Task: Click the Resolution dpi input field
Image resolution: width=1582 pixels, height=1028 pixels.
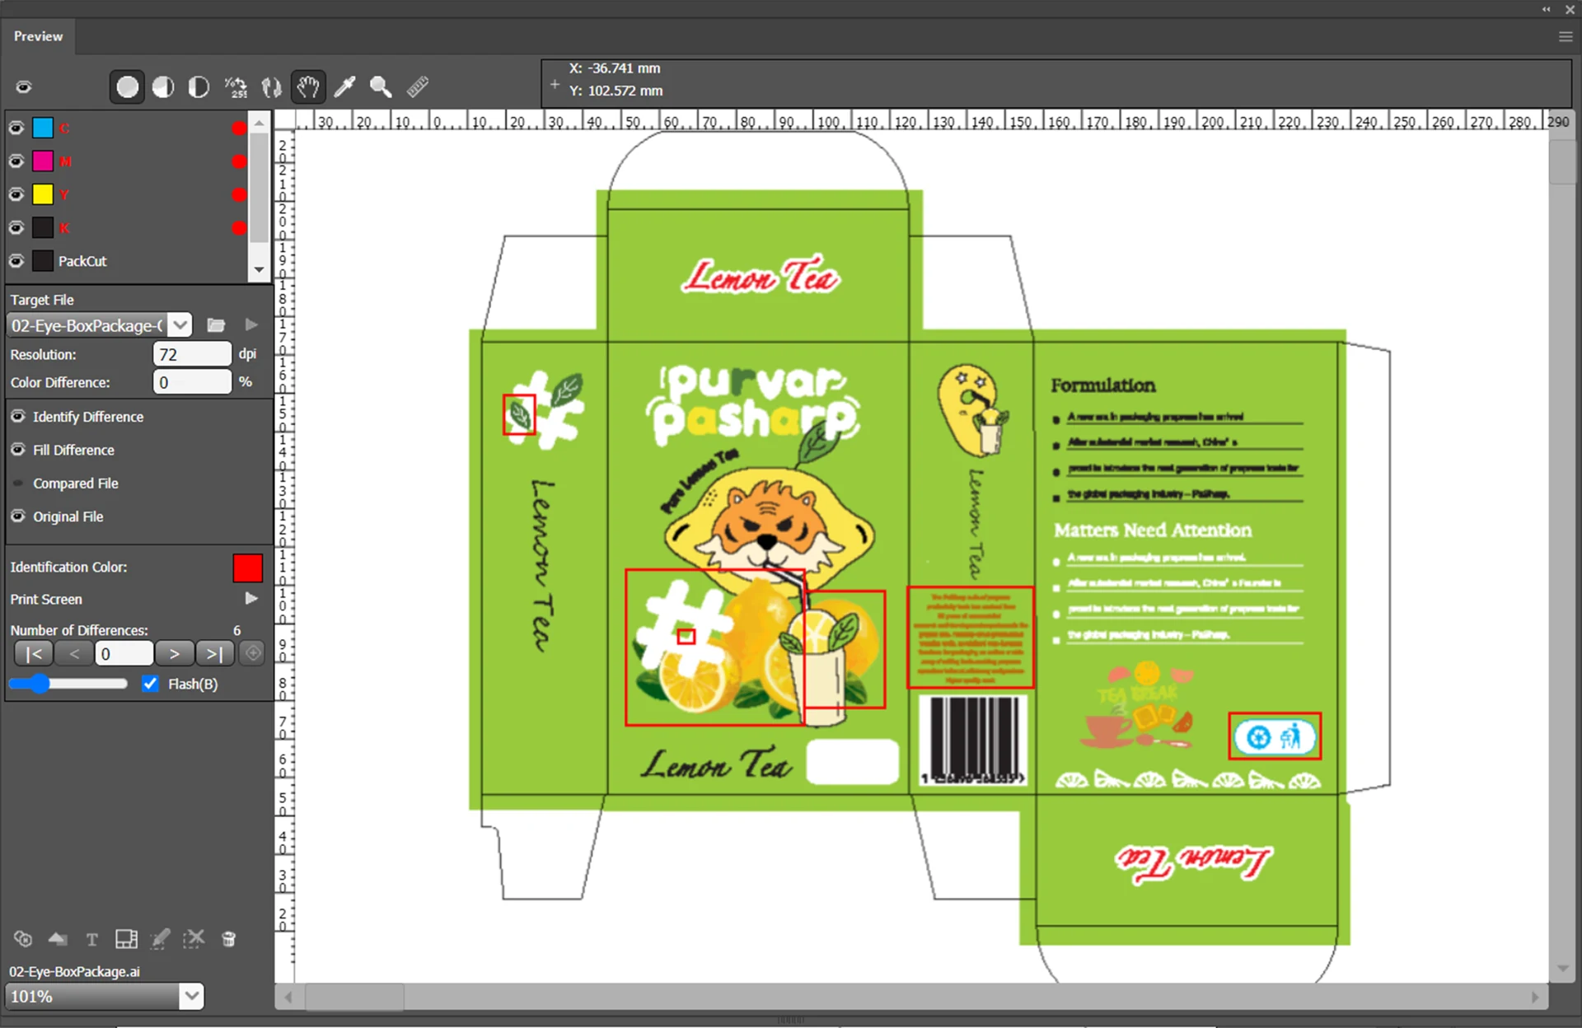Action: [192, 354]
